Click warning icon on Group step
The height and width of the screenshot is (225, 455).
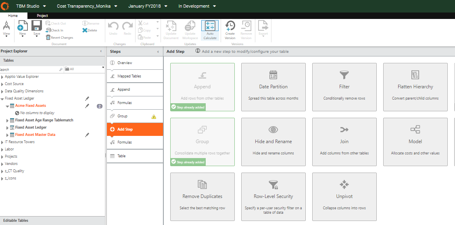pos(154,117)
